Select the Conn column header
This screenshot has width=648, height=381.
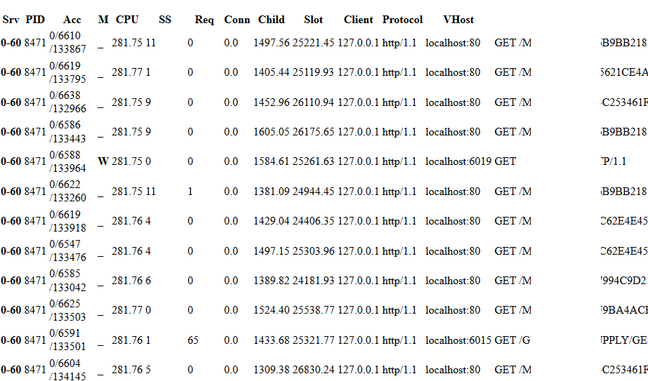click(237, 20)
